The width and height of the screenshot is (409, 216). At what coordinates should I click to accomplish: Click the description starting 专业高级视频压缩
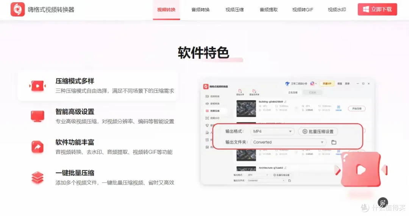(x=115, y=121)
